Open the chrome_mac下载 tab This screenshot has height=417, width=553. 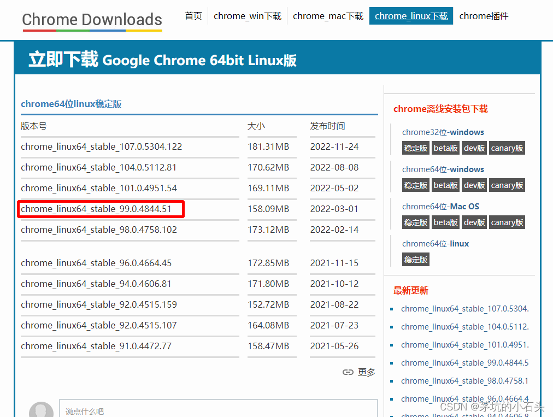pos(328,16)
